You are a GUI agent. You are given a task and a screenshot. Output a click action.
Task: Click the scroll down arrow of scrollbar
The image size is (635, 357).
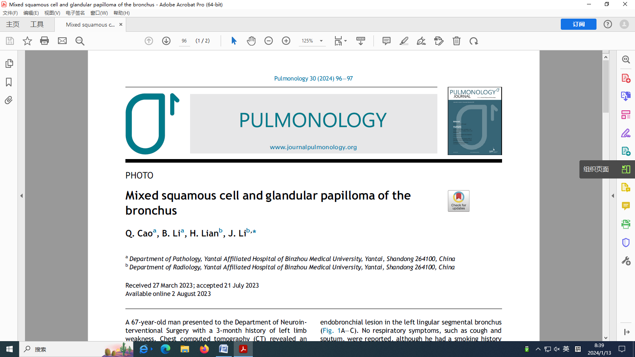(x=606, y=338)
